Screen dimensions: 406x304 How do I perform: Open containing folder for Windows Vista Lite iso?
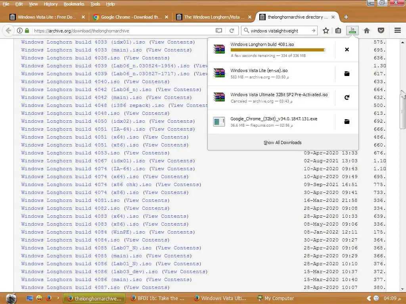click(347, 74)
